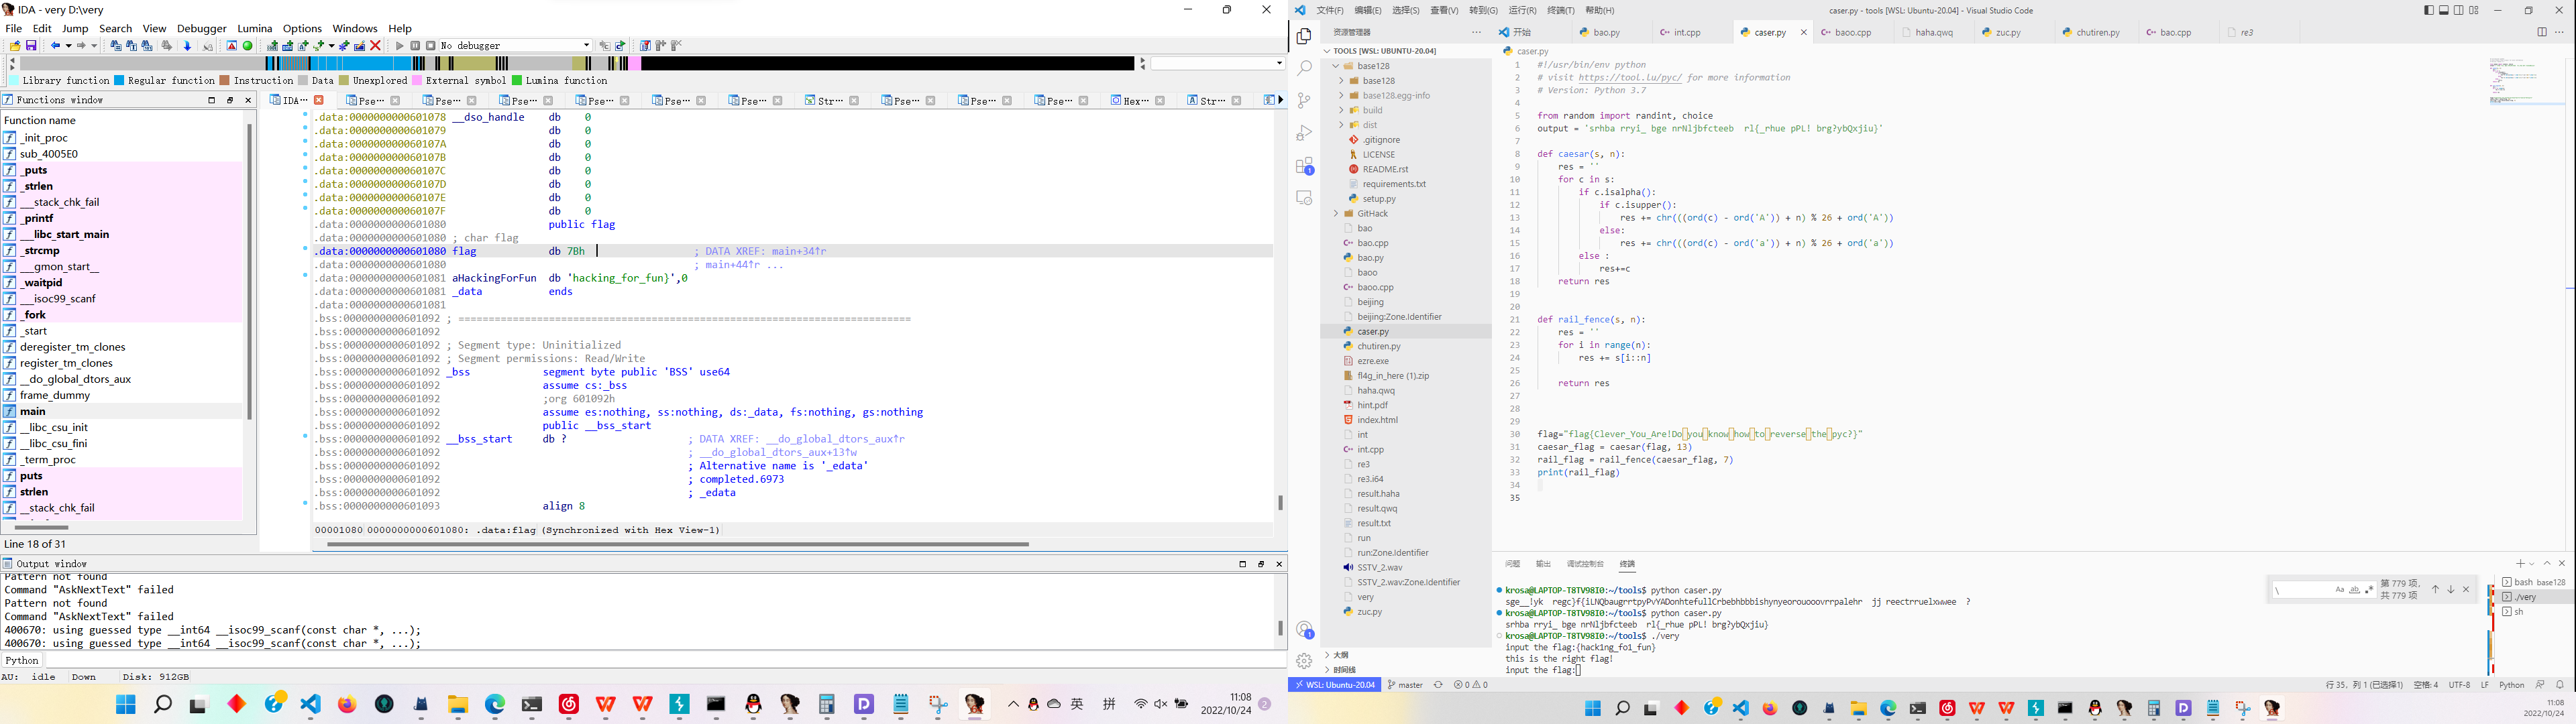
Task: Click the red X delete icon in IDA toolbar
Action: (375, 46)
